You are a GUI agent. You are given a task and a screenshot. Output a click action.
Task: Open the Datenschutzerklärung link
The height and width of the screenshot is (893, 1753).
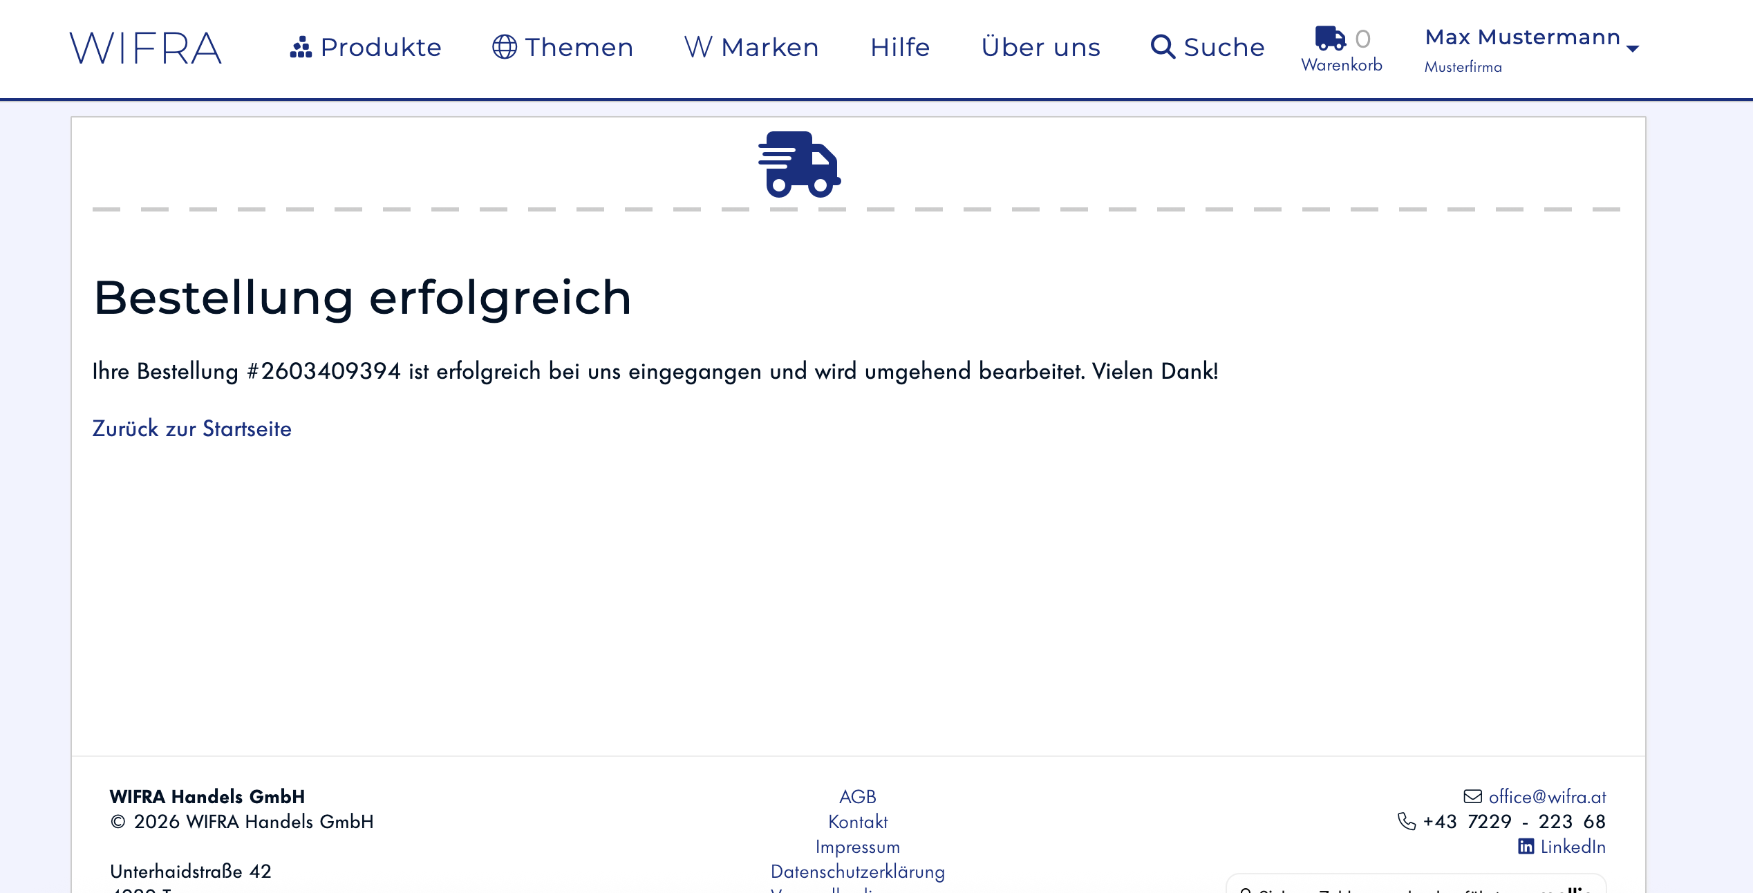pos(857,872)
